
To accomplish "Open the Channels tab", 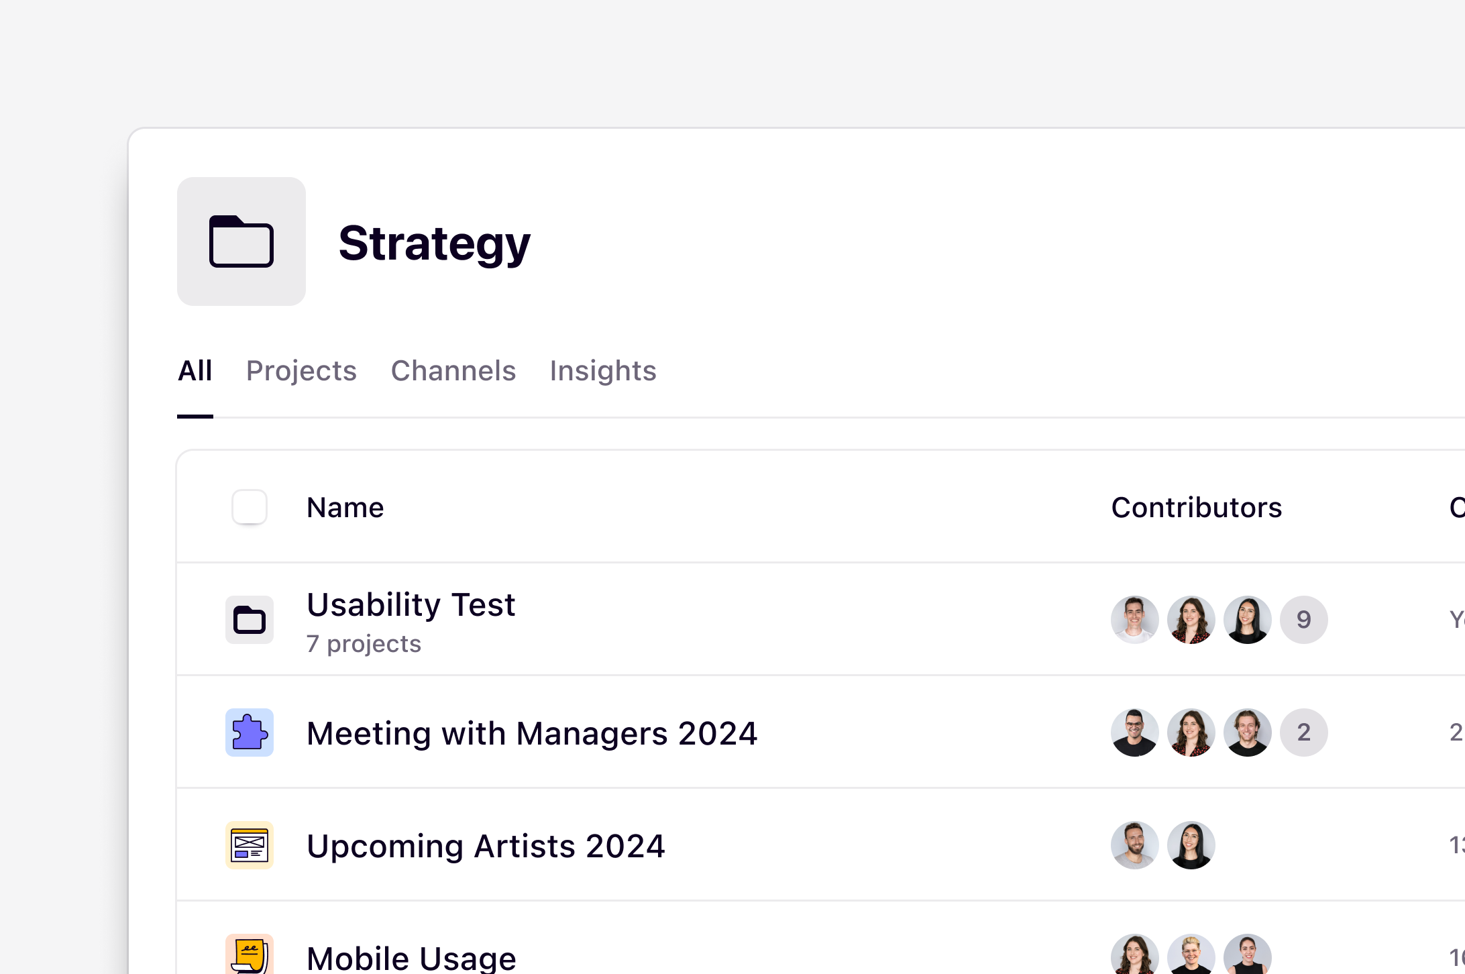I will point(453,371).
